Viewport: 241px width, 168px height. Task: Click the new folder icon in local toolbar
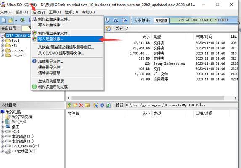click(x=75, y=105)
